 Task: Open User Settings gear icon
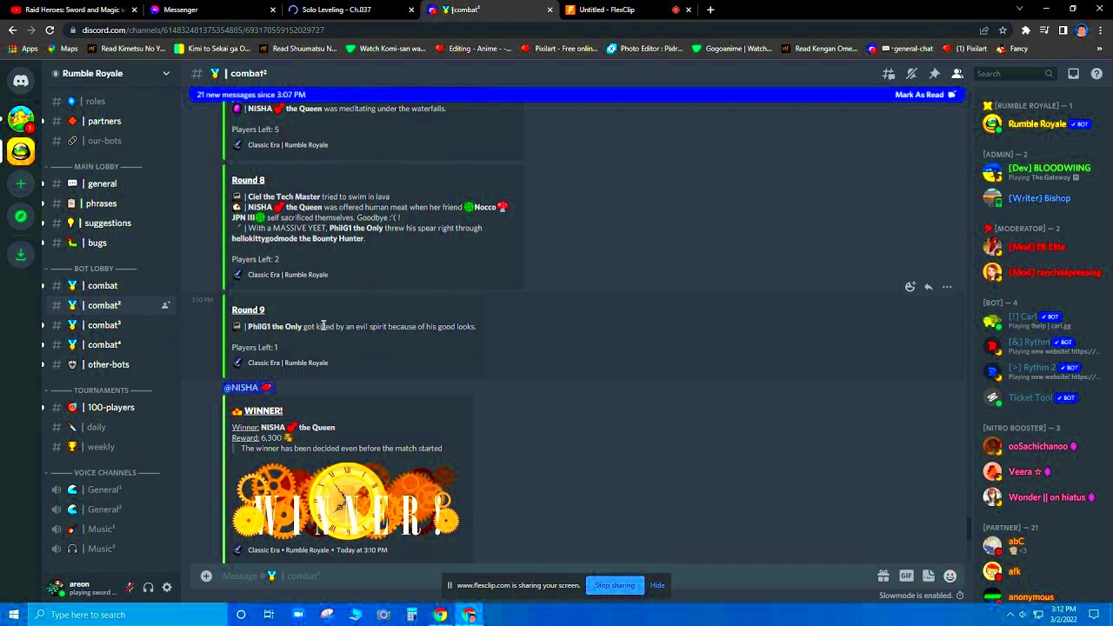pos(167,588)
